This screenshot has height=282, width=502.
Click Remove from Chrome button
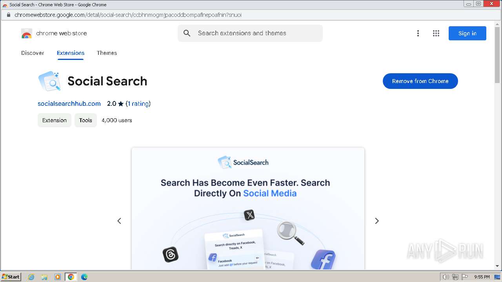point(420,81)
